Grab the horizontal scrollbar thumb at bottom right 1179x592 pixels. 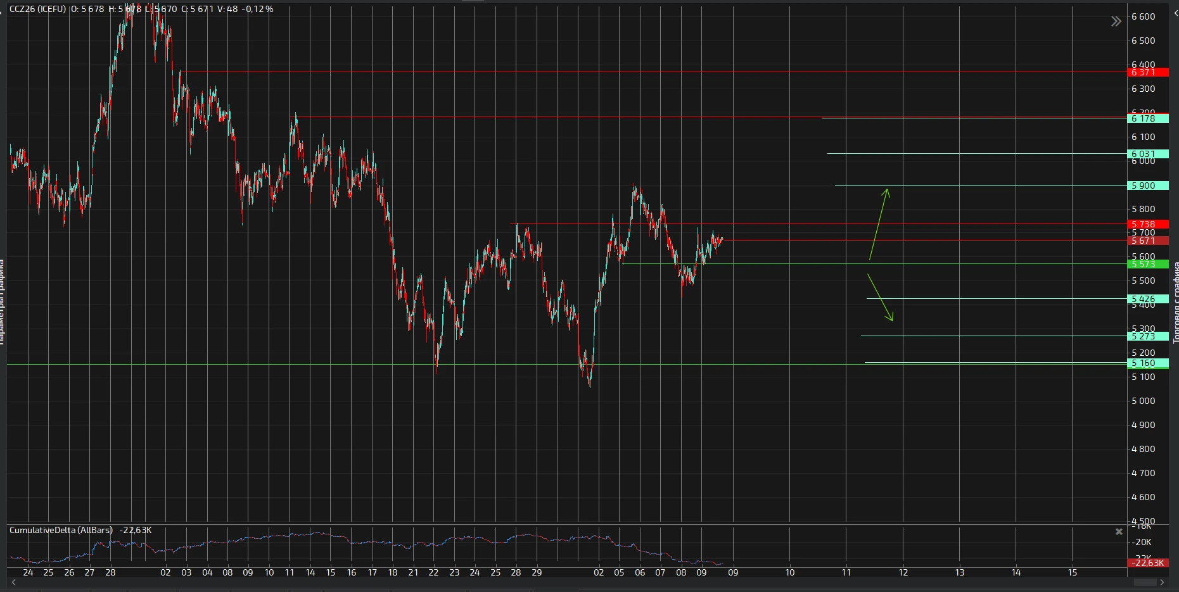1145,582
